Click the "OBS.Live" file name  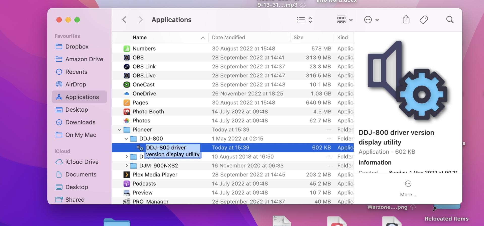tap(144, 76)
